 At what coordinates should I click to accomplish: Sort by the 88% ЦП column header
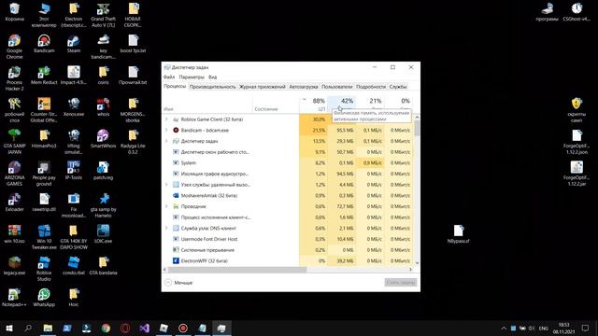tap(314, 105)
